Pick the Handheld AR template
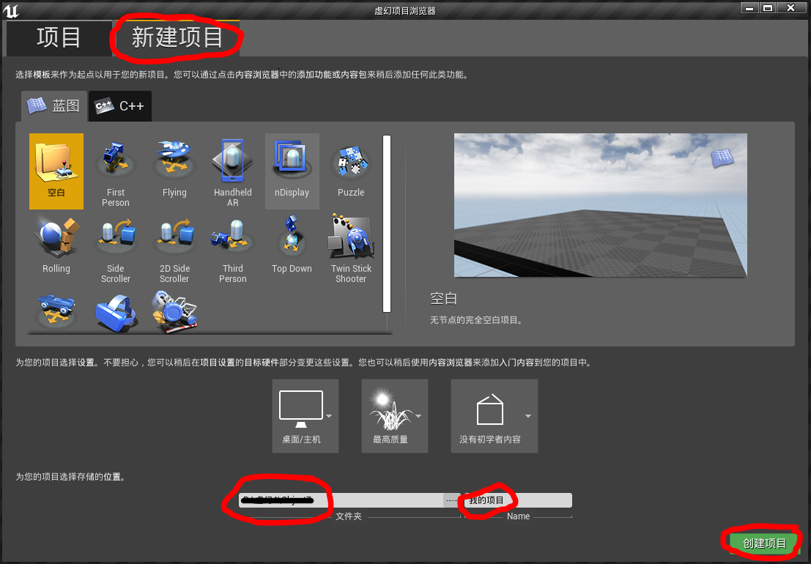The width and height of the screenshot is (811, 564). pos(232,165)
